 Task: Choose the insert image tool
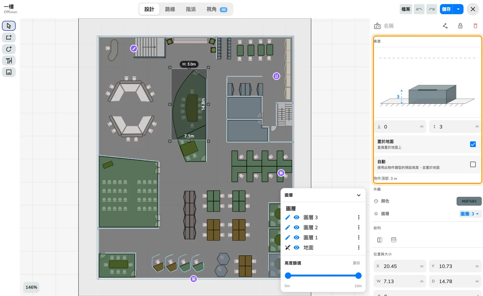(9, 72)
